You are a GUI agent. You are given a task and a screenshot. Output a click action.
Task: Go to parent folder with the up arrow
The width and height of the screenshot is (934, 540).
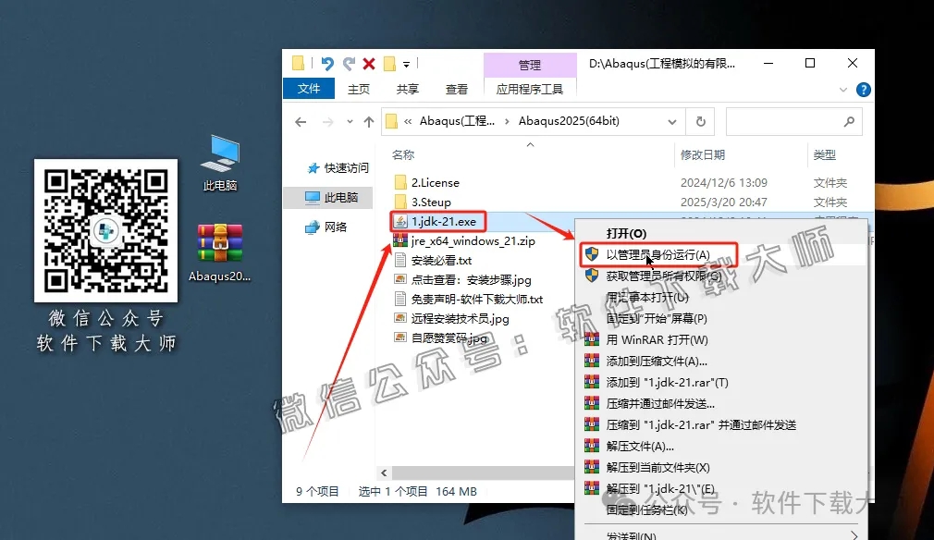(369, 121)
